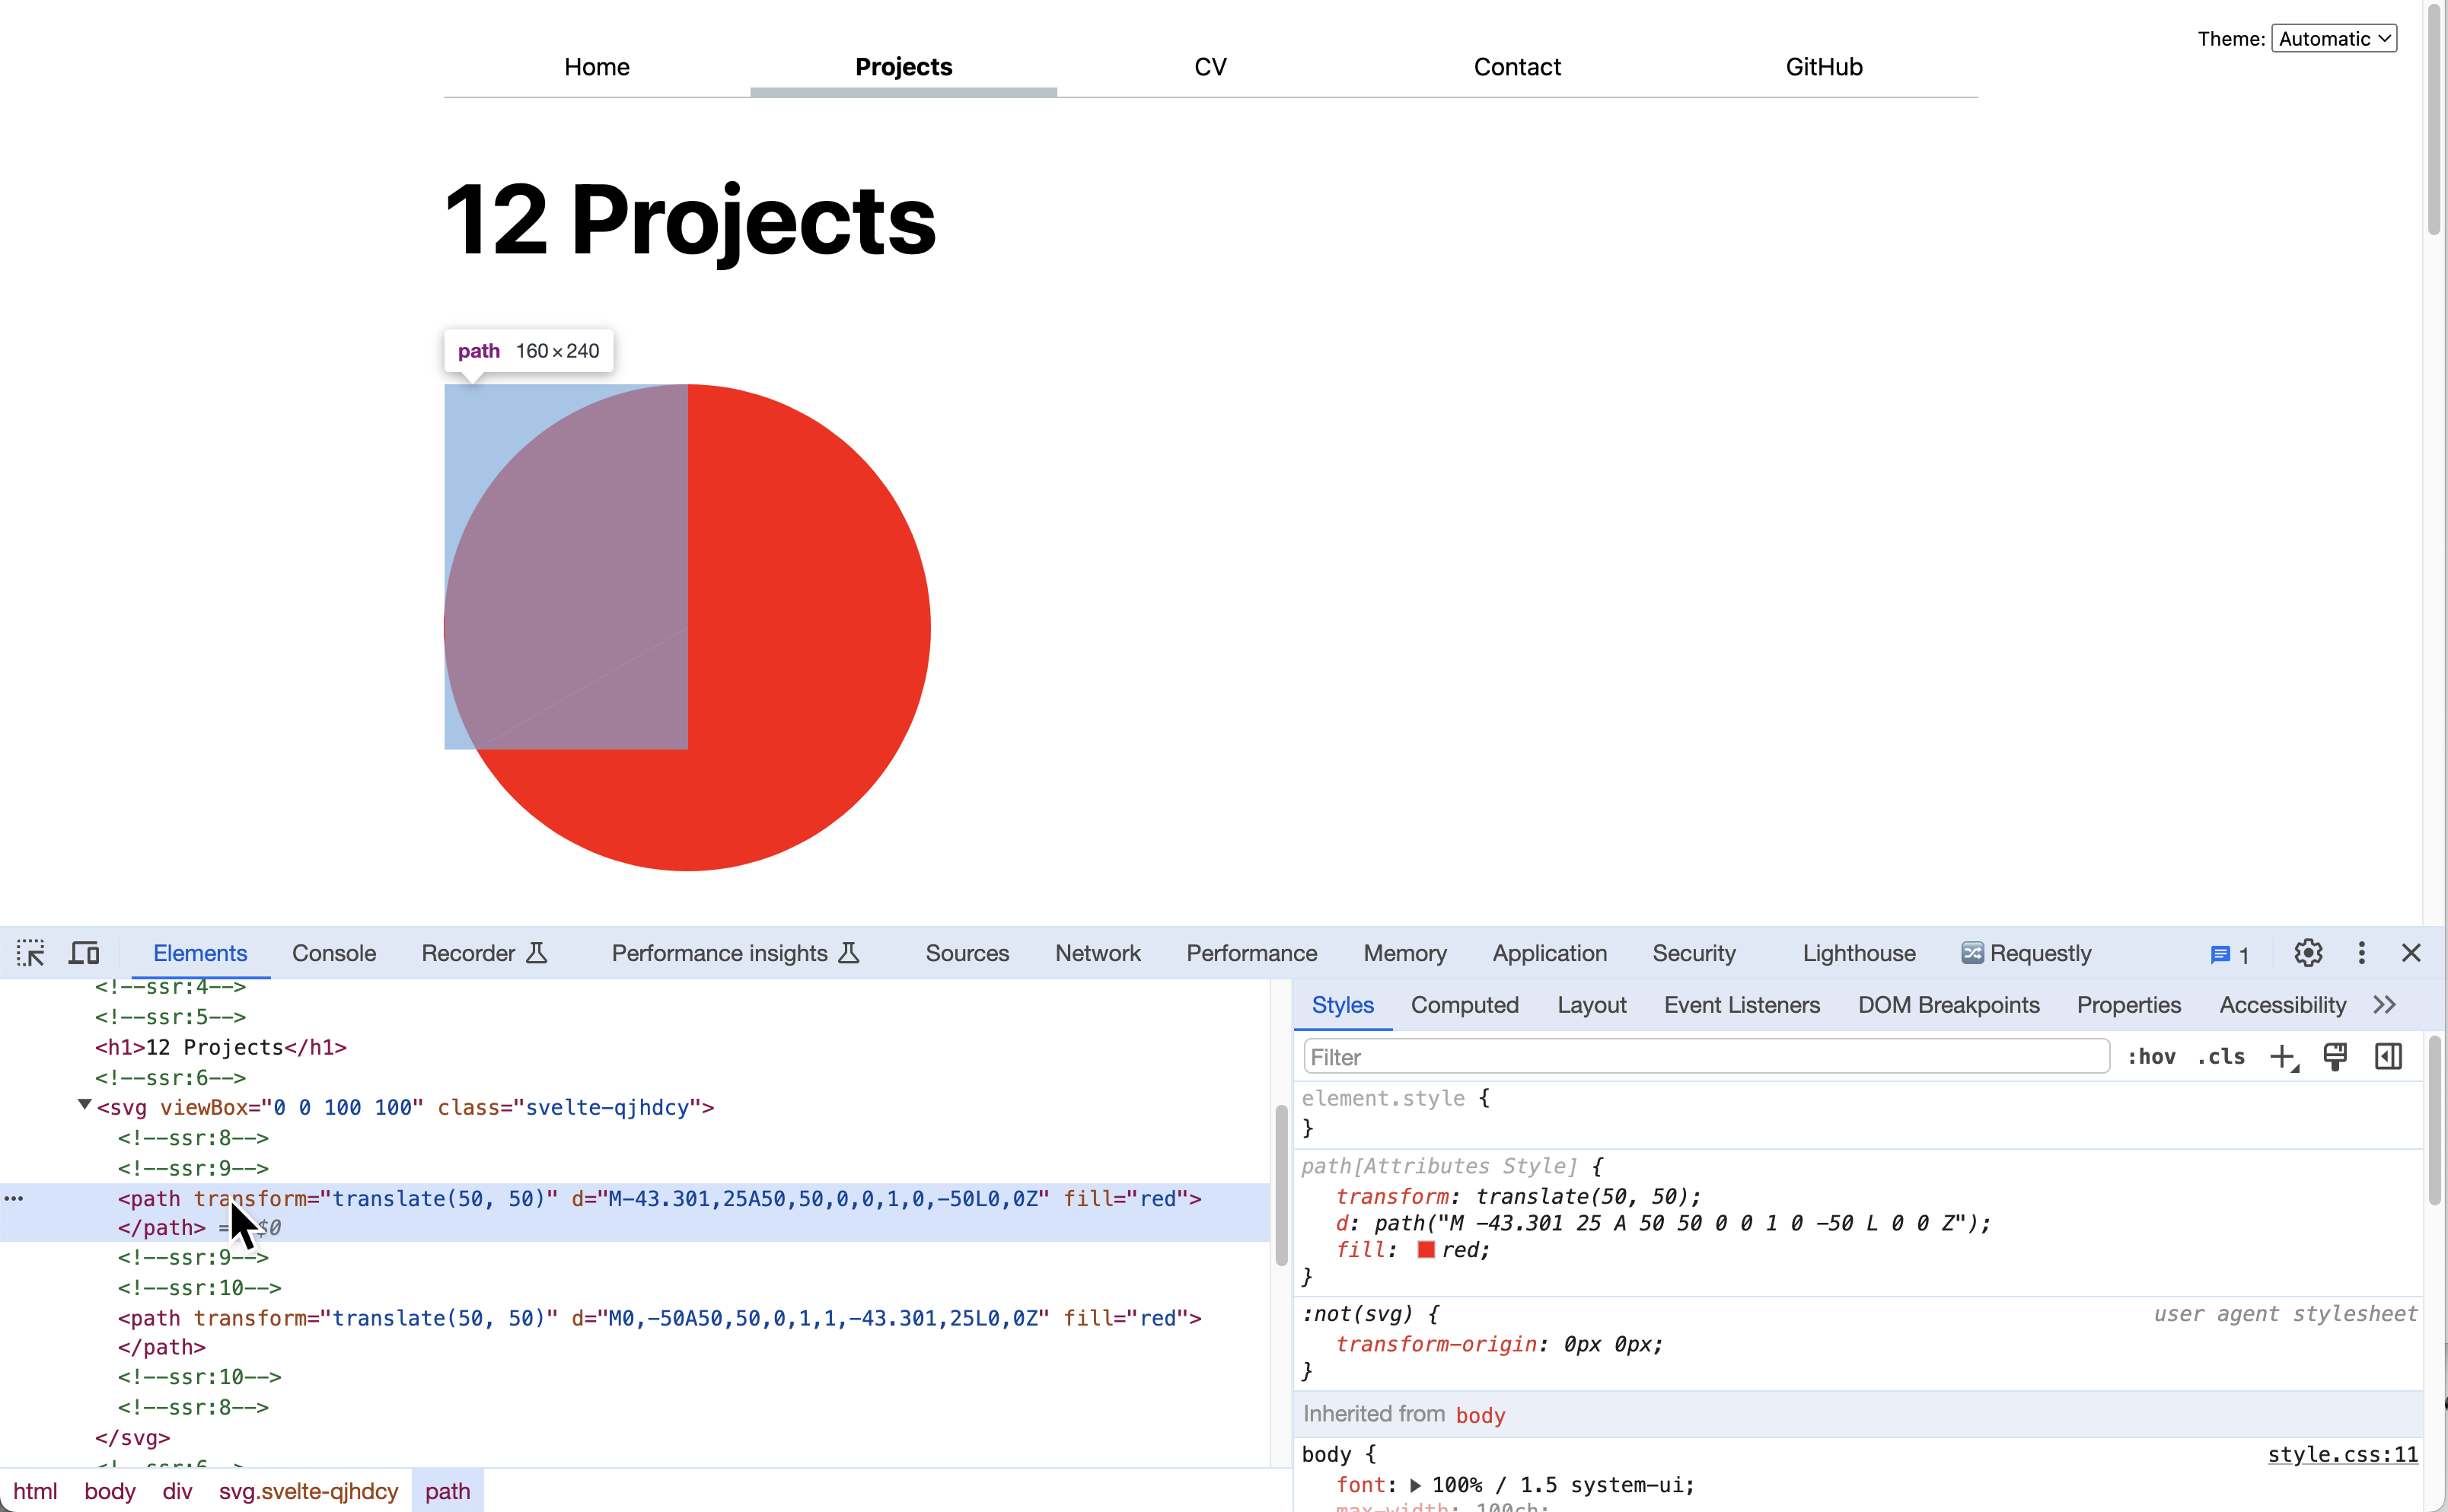The image size is (2448, 1512).
Task: Switch to the Console tab
Action: 334,953
